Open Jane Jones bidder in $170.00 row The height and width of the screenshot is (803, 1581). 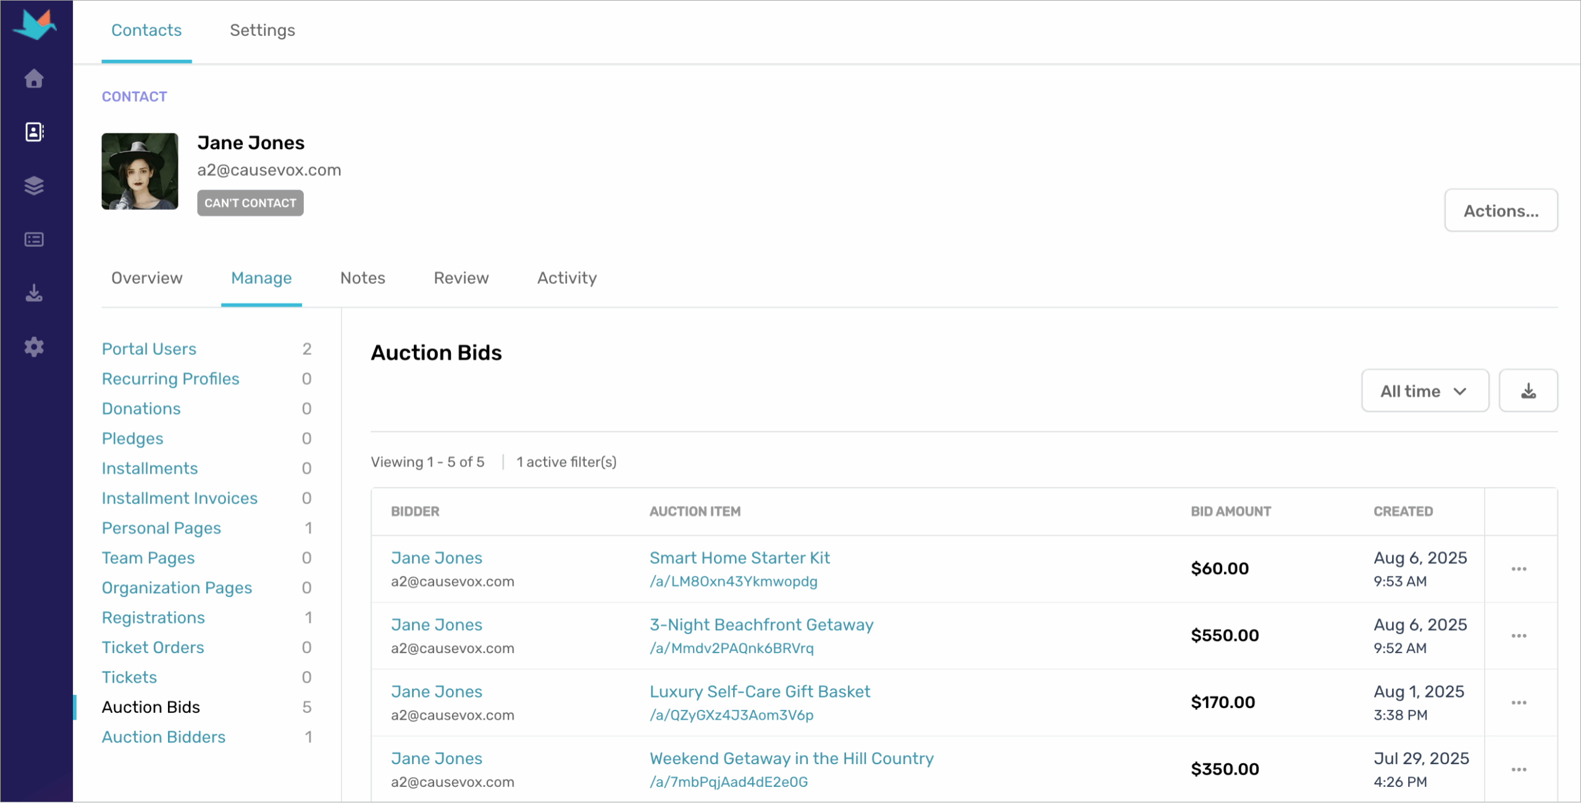point(437,691)
